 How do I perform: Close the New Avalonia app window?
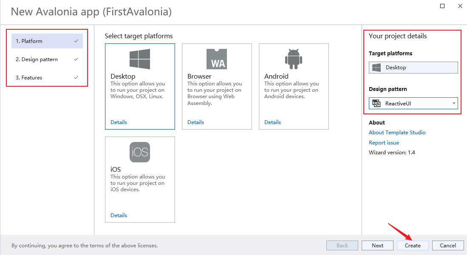pyautogui.click(x=460, y=6)
